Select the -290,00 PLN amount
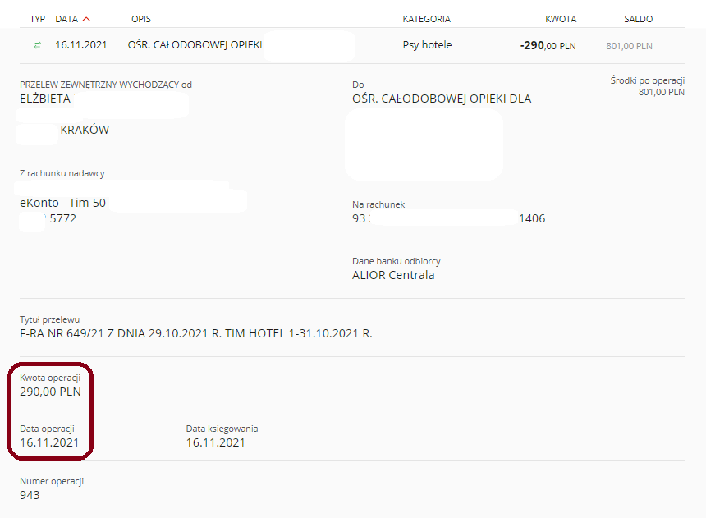The height and width of the screenshot is (518, 706). tap(548, 45)
